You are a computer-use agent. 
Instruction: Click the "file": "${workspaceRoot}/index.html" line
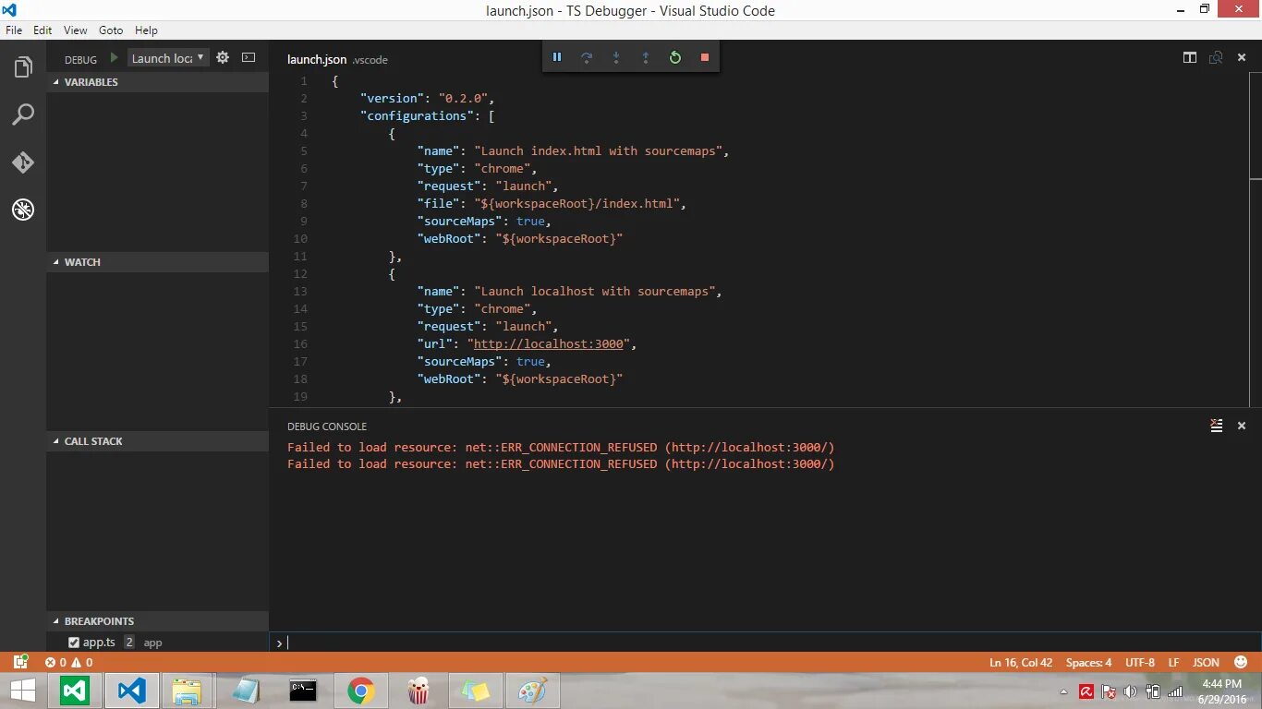552,203
